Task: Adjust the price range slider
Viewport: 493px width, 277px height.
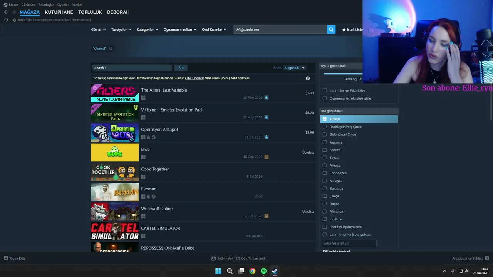Action: [x=343, y=73]
